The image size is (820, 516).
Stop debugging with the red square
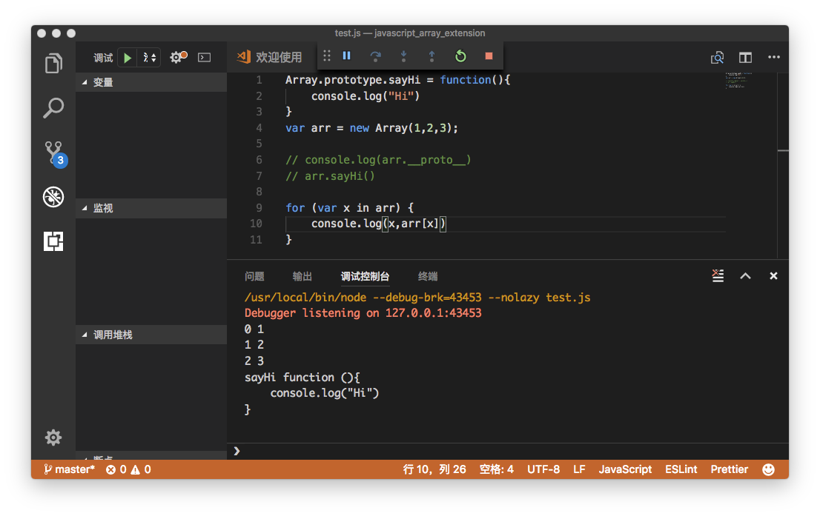(x=489, y=56)
